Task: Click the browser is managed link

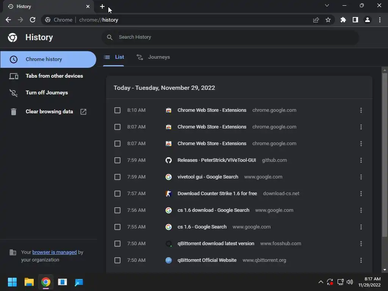Action: 55,252
